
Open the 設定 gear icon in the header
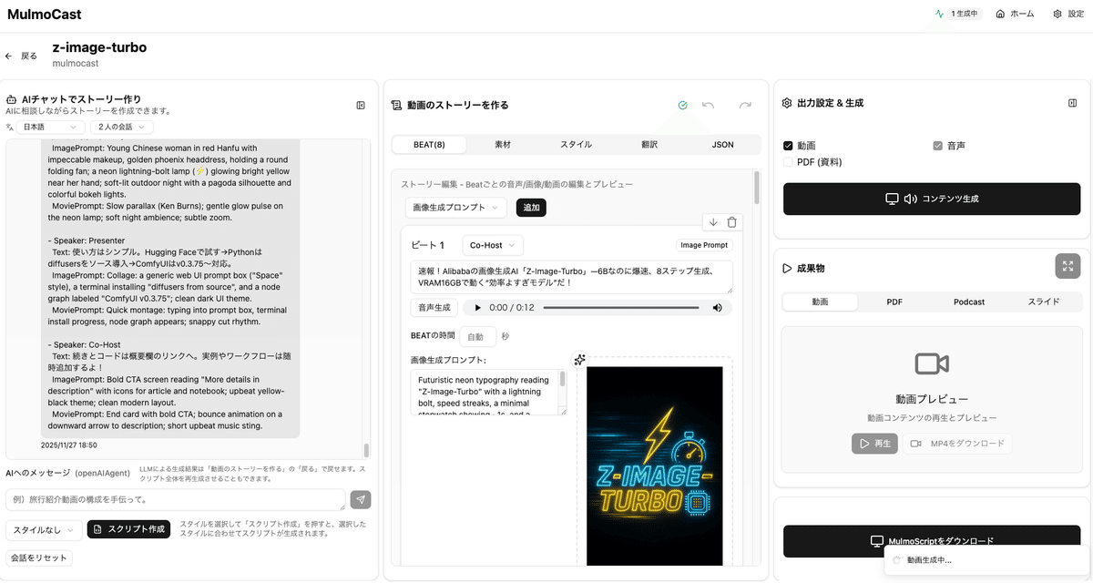[x=1057, y=14]
